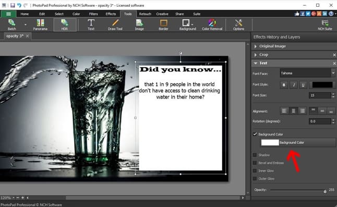Launch the Panorama tool
The width and height of the screenshot is (337, 207).
pos(40,25)
